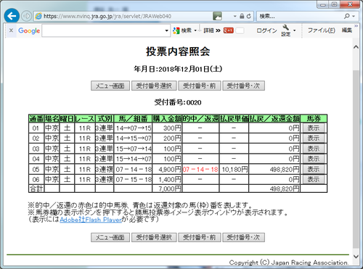The image size is (363, 269).
Task: Close the browser window
Action: (x=350, y=4)
